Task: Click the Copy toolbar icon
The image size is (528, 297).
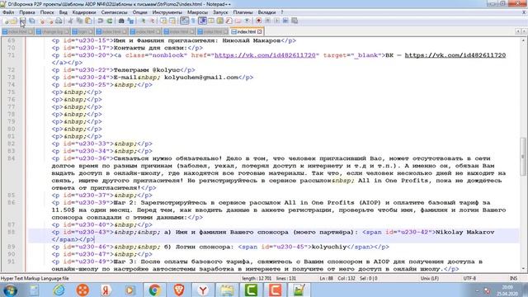Action: [79, 21]
